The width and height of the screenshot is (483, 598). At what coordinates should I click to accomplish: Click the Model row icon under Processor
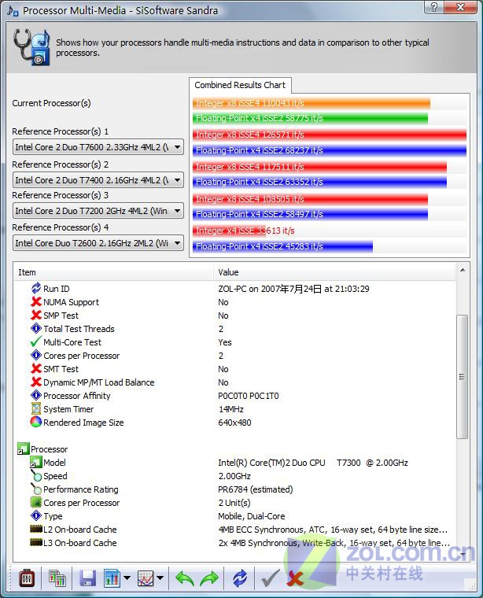[x=36, y=462]
